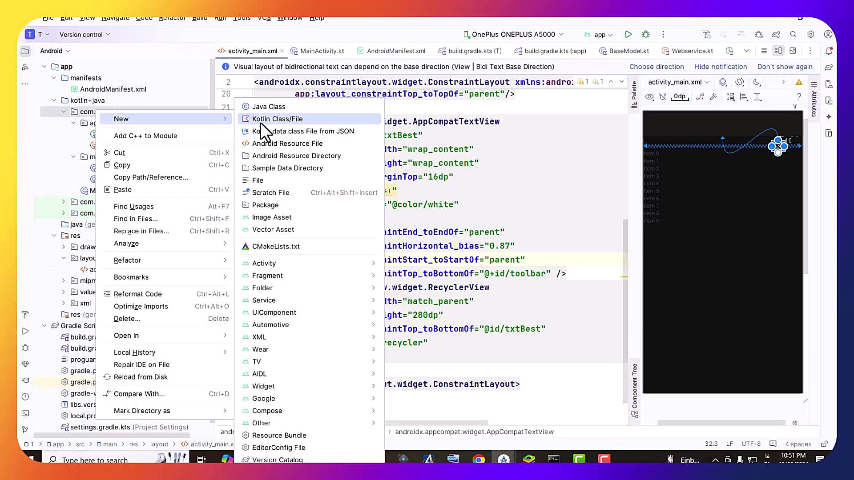Open the Android project view dropdown
Screen dimensions: 854x480
click(55, 51)
